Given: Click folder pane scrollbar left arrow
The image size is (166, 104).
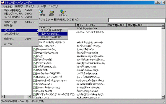Looking at the screenshot, I should [3, 97].
